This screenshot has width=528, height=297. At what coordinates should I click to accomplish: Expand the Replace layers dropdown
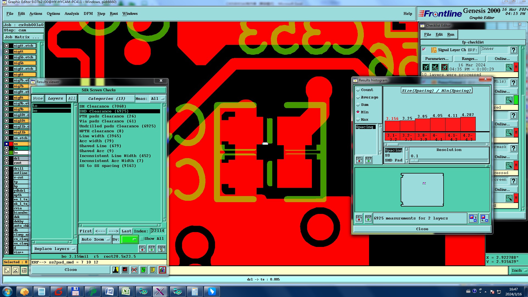pos(54,249)
